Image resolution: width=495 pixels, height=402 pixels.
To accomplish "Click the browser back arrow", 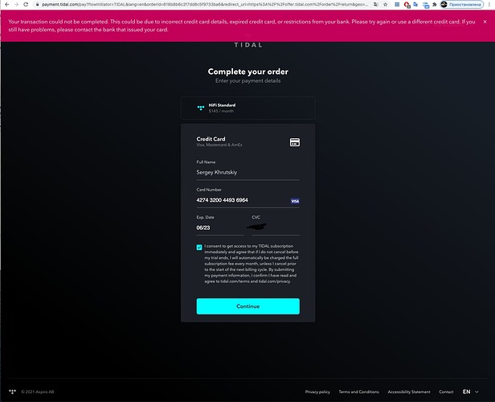I will pos(6,4).
